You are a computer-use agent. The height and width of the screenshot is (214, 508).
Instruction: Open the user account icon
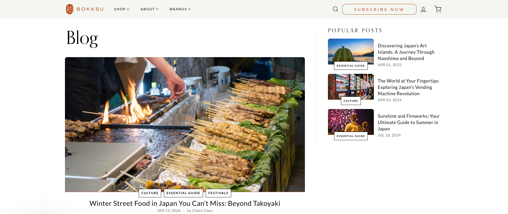point(423,9)
